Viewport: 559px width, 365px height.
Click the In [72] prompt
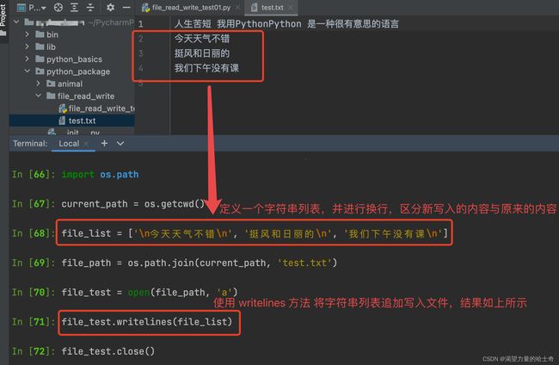tap(34, 351)
